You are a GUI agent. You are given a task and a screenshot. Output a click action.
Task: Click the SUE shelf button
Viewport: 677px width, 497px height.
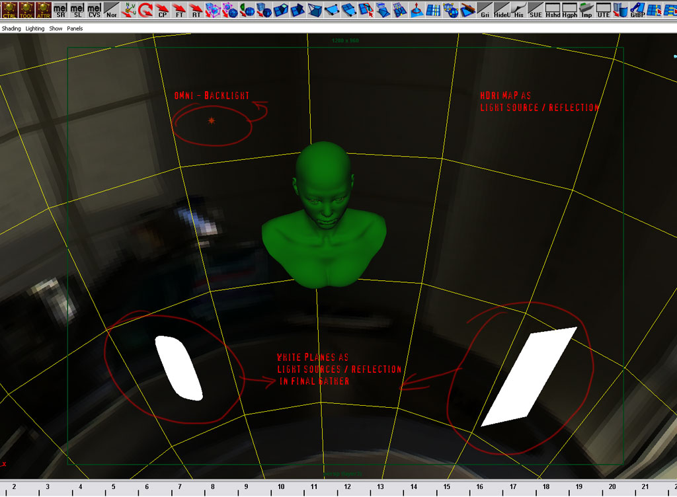pos(536,9)
